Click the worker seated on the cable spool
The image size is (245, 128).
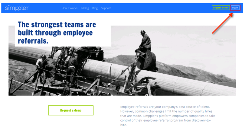click(x=145, y=42)
